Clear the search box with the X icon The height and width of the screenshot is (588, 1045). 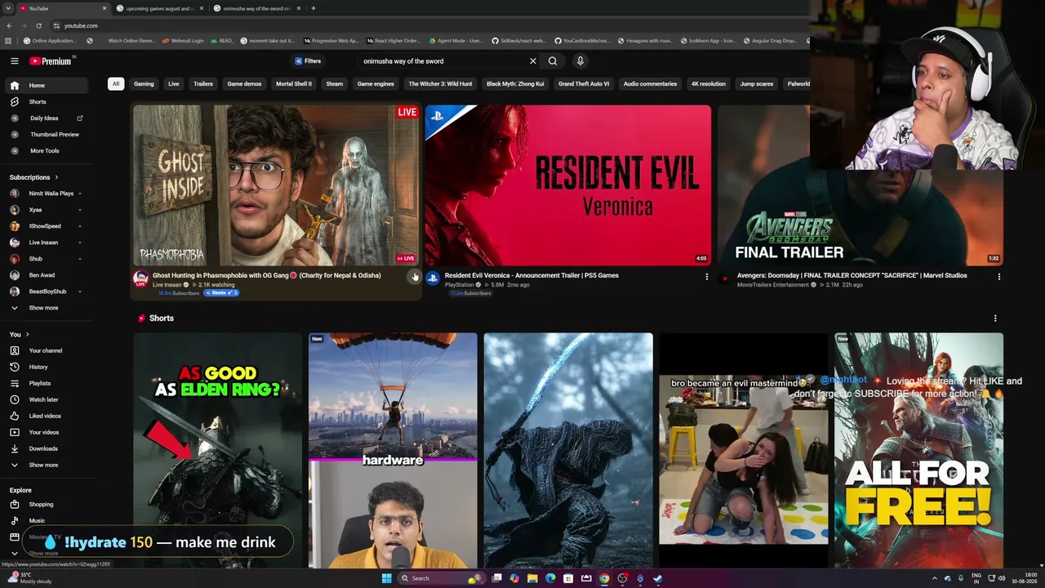(533, 61)
